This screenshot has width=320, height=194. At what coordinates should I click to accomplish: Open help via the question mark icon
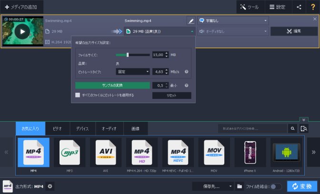(x=313, y=7)
